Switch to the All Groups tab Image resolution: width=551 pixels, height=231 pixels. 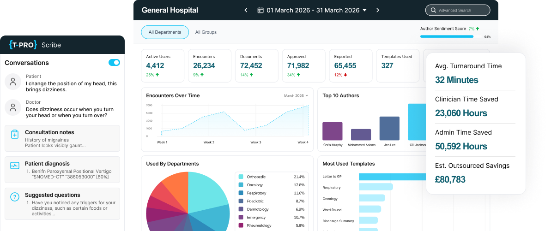tap(206, 32)
